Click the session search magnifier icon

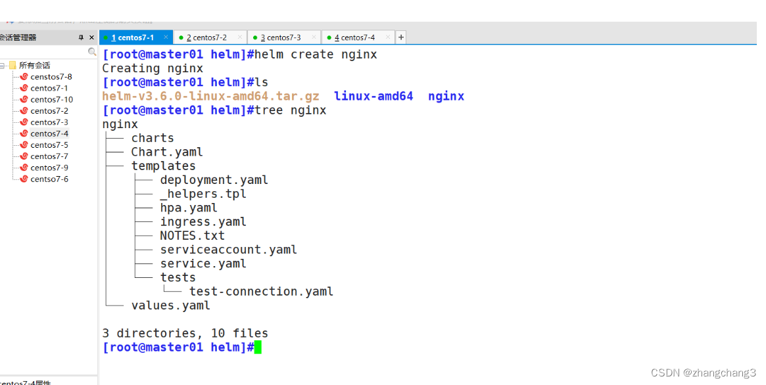[x=92, y=52]
